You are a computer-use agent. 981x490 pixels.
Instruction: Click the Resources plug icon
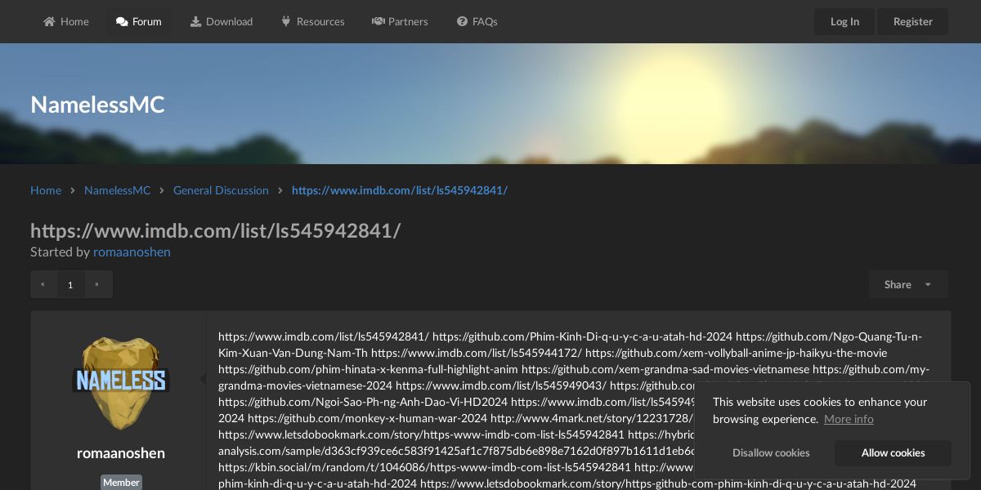click(x=286, y=21)
